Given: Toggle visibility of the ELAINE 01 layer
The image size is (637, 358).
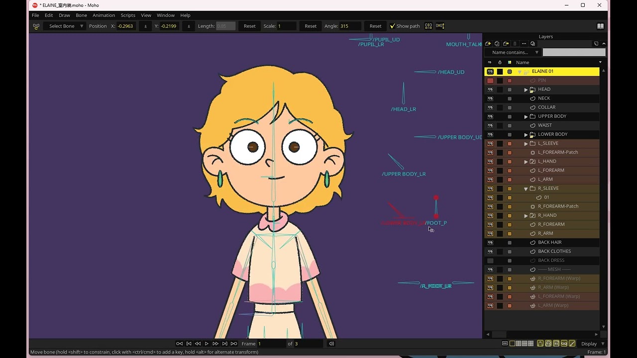Looking at the screenshot, I should tap(490, 72).
